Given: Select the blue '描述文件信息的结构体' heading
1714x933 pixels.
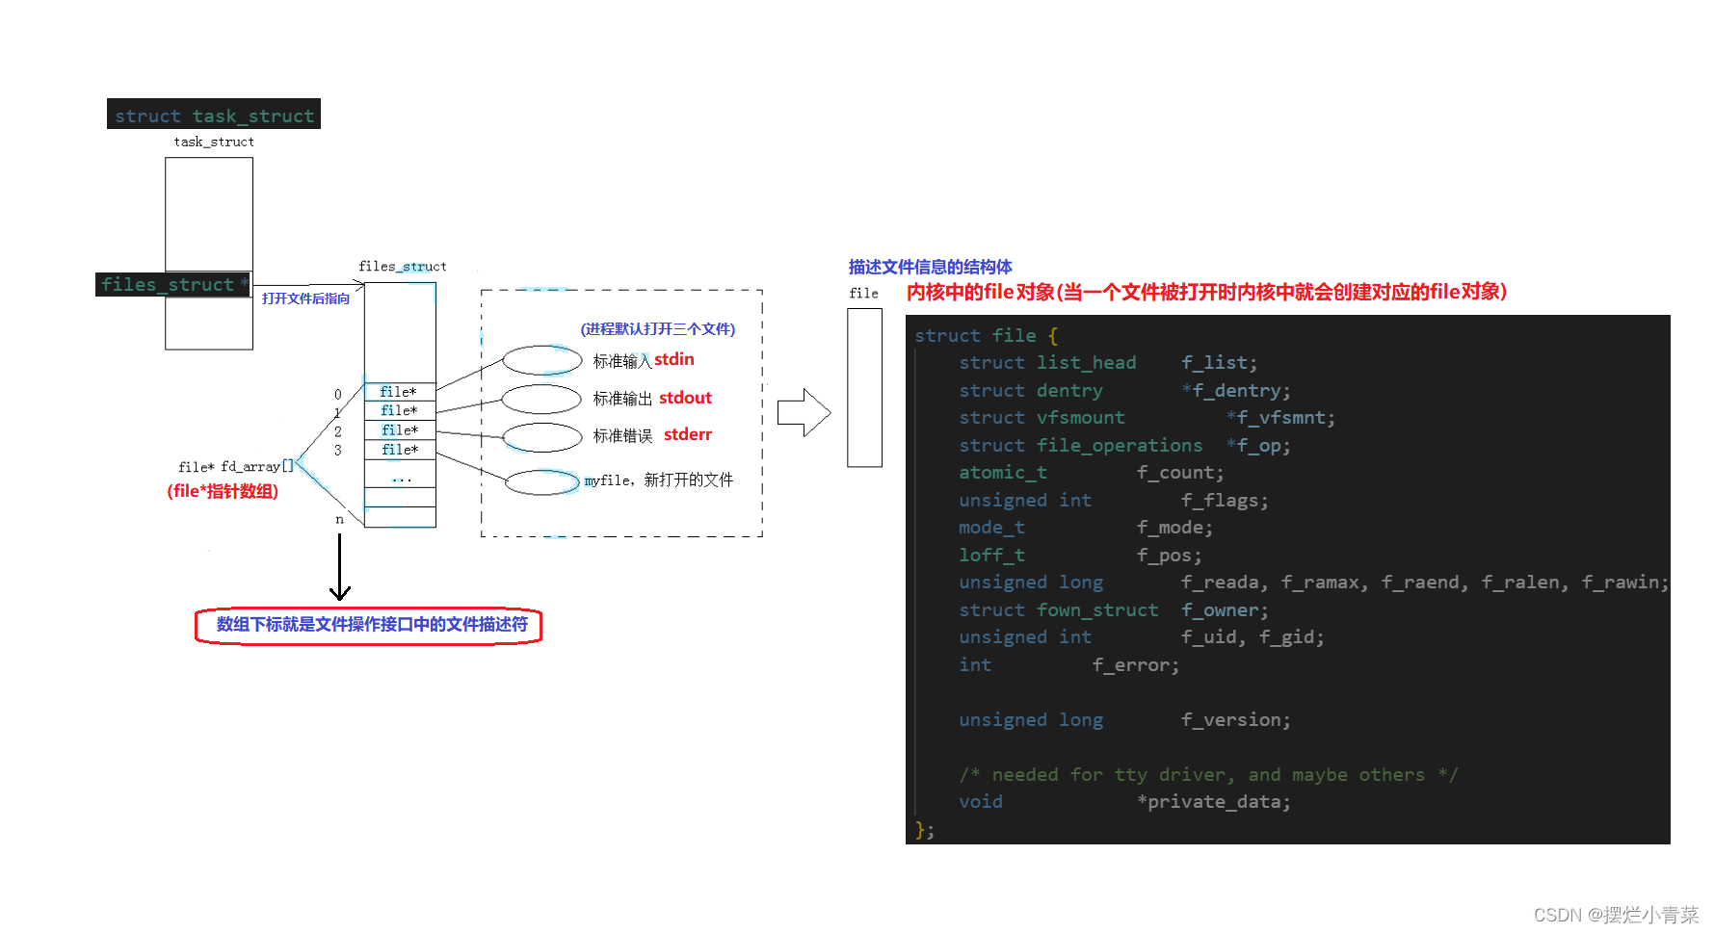Looking at the screenshot, I should pos(930,267).
